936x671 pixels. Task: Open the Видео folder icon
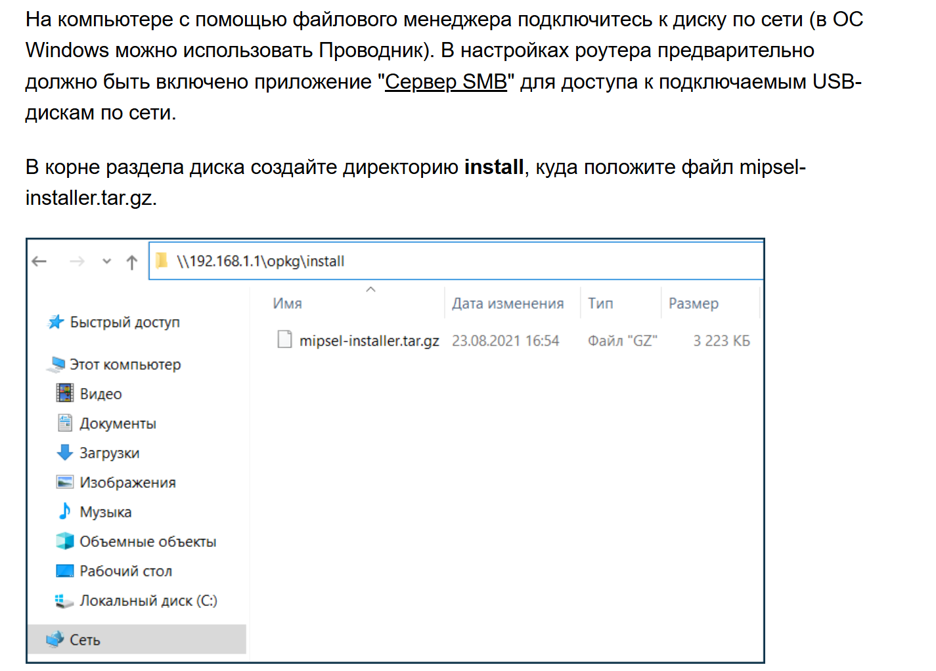pos(65,393)
